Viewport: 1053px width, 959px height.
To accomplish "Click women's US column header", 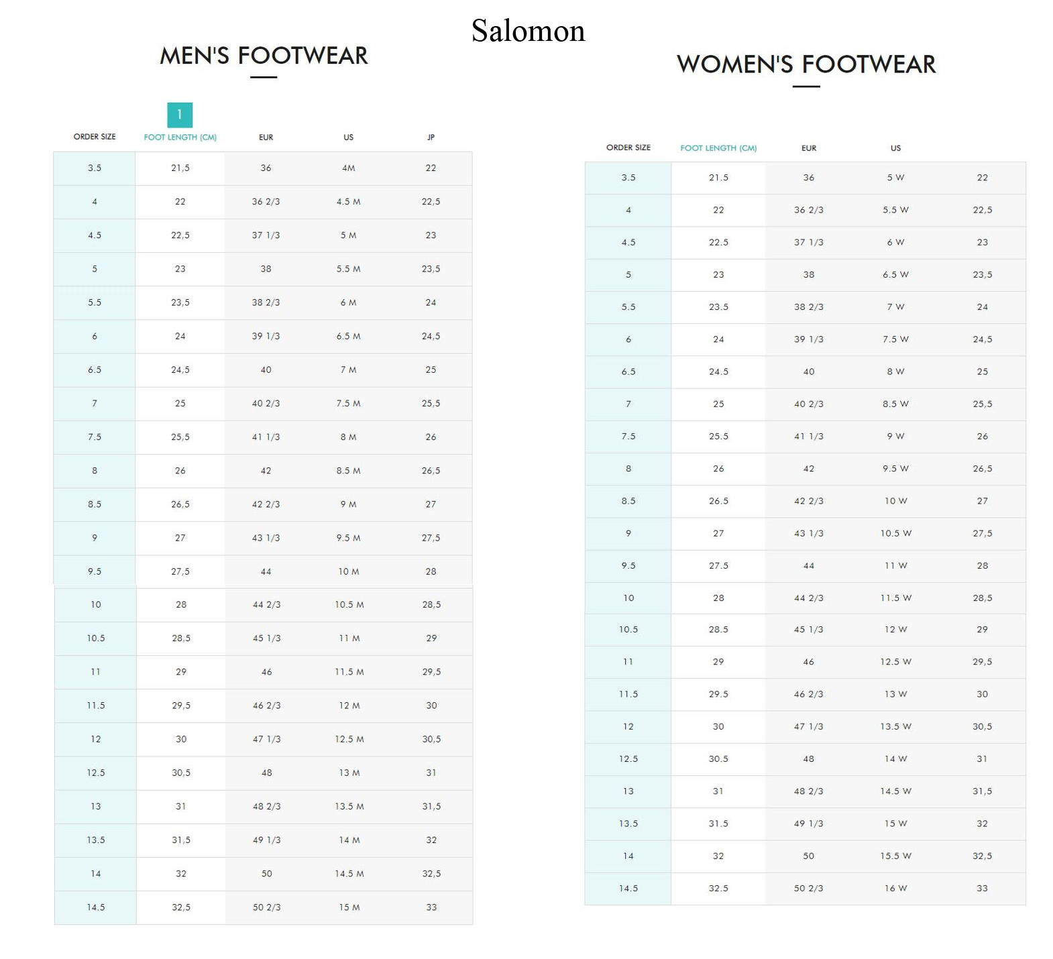I will click(x=895, y=148).
